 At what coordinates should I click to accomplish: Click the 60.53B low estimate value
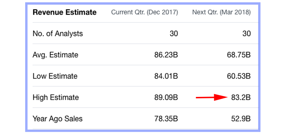point(239,76)
